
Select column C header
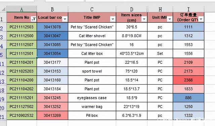point(92,9)
